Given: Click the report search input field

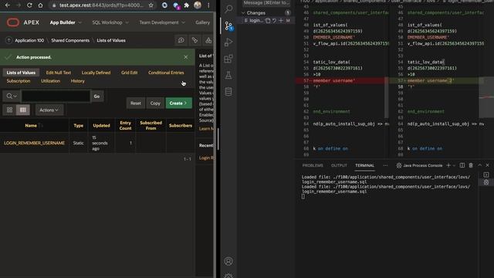Looking at the screenshot, I should point(56,96).
